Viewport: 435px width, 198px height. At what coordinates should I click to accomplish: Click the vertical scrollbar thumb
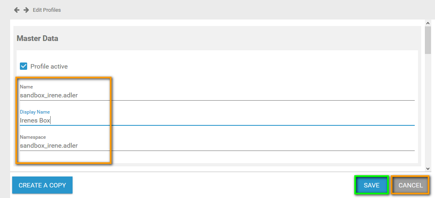[x=428, y=41]
